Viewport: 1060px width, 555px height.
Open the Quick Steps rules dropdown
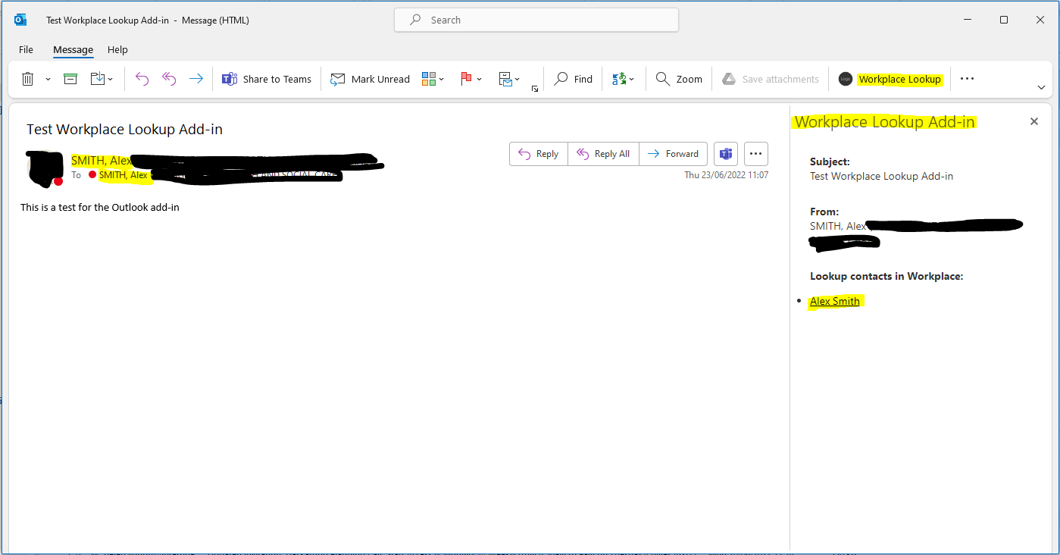509,79
